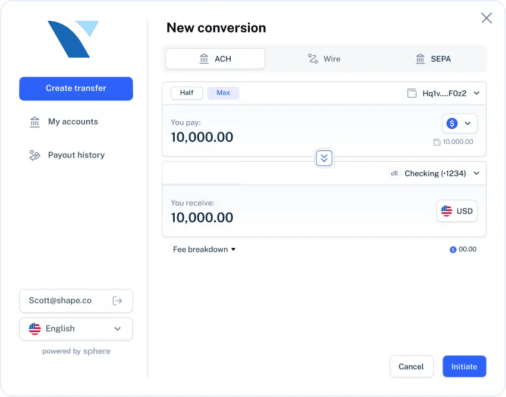This screenshot has height=397, width=506.
Task: Click the small wallet icon beside balance
Action: point(436,142)
